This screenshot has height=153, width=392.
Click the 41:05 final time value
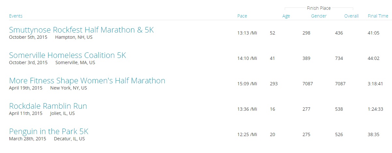coord(373,33)
